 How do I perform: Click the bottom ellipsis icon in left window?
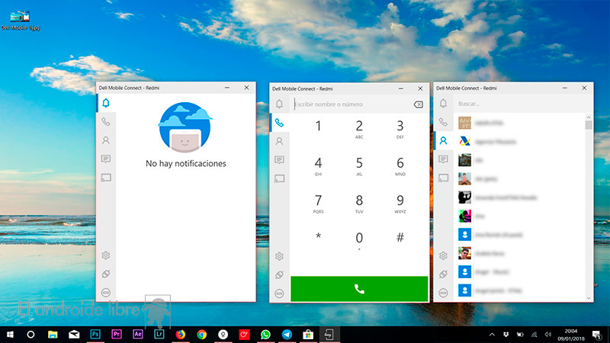[106, 293]
